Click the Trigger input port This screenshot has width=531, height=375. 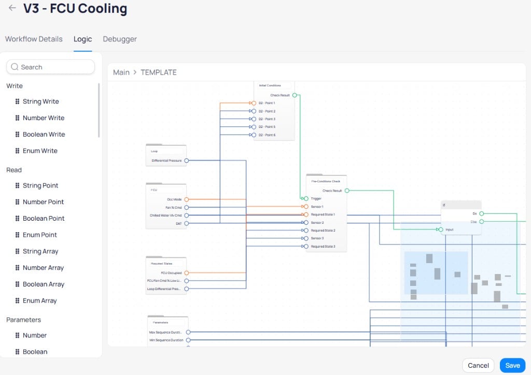(x=306, y=198)
